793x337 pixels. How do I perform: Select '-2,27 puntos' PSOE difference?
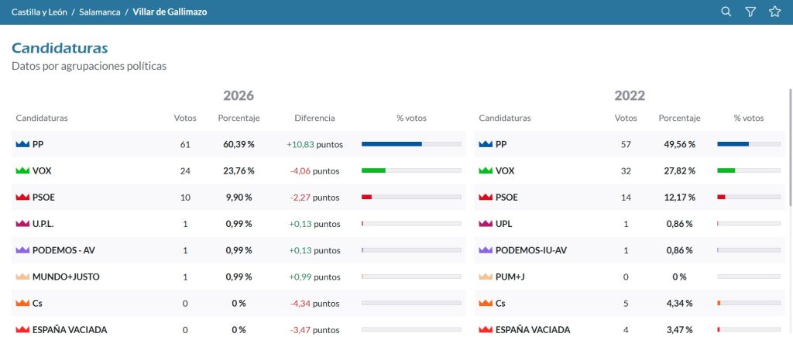click(314, 198)
